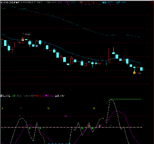The height and width of the screenshot is (144, 154).
Task: Click the gray horizontal zero line in the indicator
Action: [x=71, y=127]
